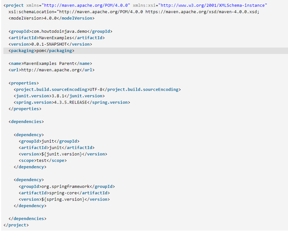Screen dimensions: 288x231
Task: Click the scope test line
Action: pyautogui.click(x=43, y=161)
